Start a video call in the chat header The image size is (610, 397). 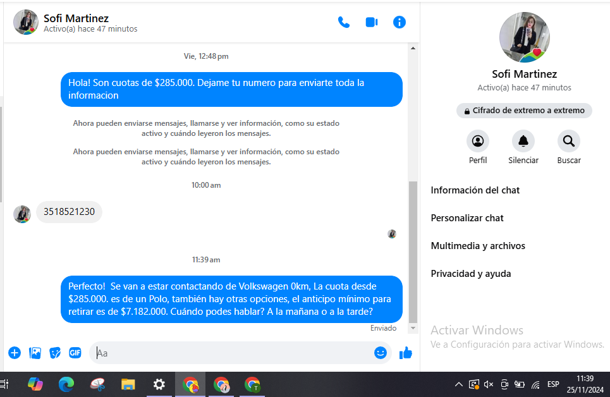pyautogui.click(x=372, y=22)
